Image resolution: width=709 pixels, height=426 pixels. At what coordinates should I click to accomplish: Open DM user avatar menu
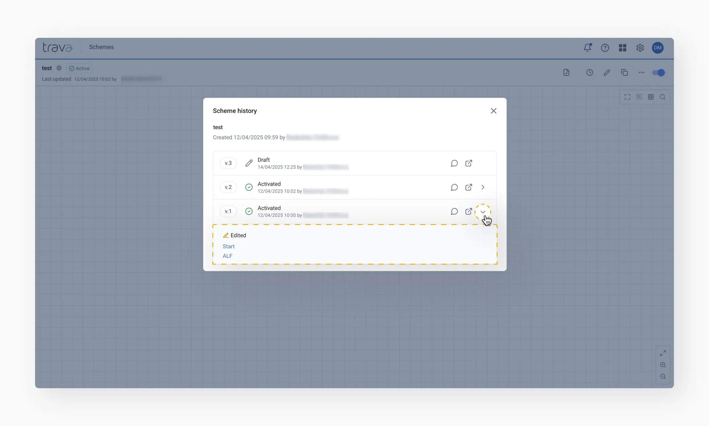point(658,48)
